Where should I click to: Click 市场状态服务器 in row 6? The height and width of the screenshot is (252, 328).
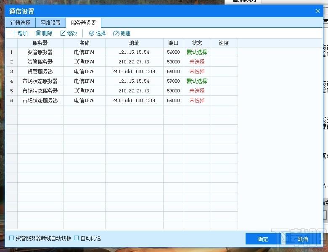coord(40,100)
